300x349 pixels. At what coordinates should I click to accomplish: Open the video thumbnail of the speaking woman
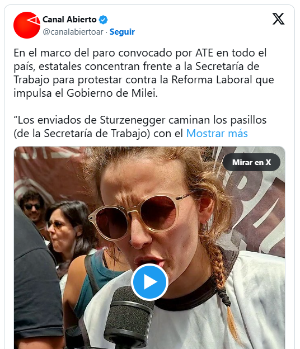(149, 248)
